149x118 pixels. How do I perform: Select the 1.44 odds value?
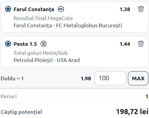click(x=125, y=44)
